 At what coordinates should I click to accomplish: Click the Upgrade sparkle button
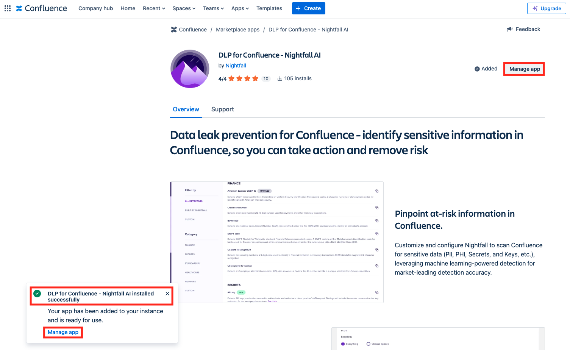click(x=547, y=8)
